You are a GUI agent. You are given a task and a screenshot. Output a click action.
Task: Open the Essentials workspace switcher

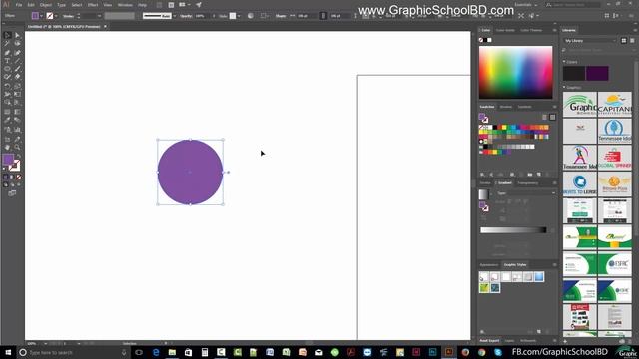click(526, 5)
